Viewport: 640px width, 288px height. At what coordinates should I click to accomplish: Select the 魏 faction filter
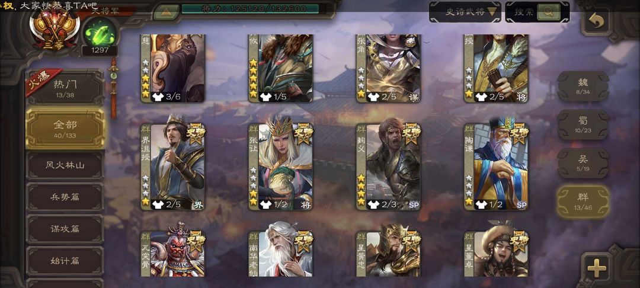(583, 87)
